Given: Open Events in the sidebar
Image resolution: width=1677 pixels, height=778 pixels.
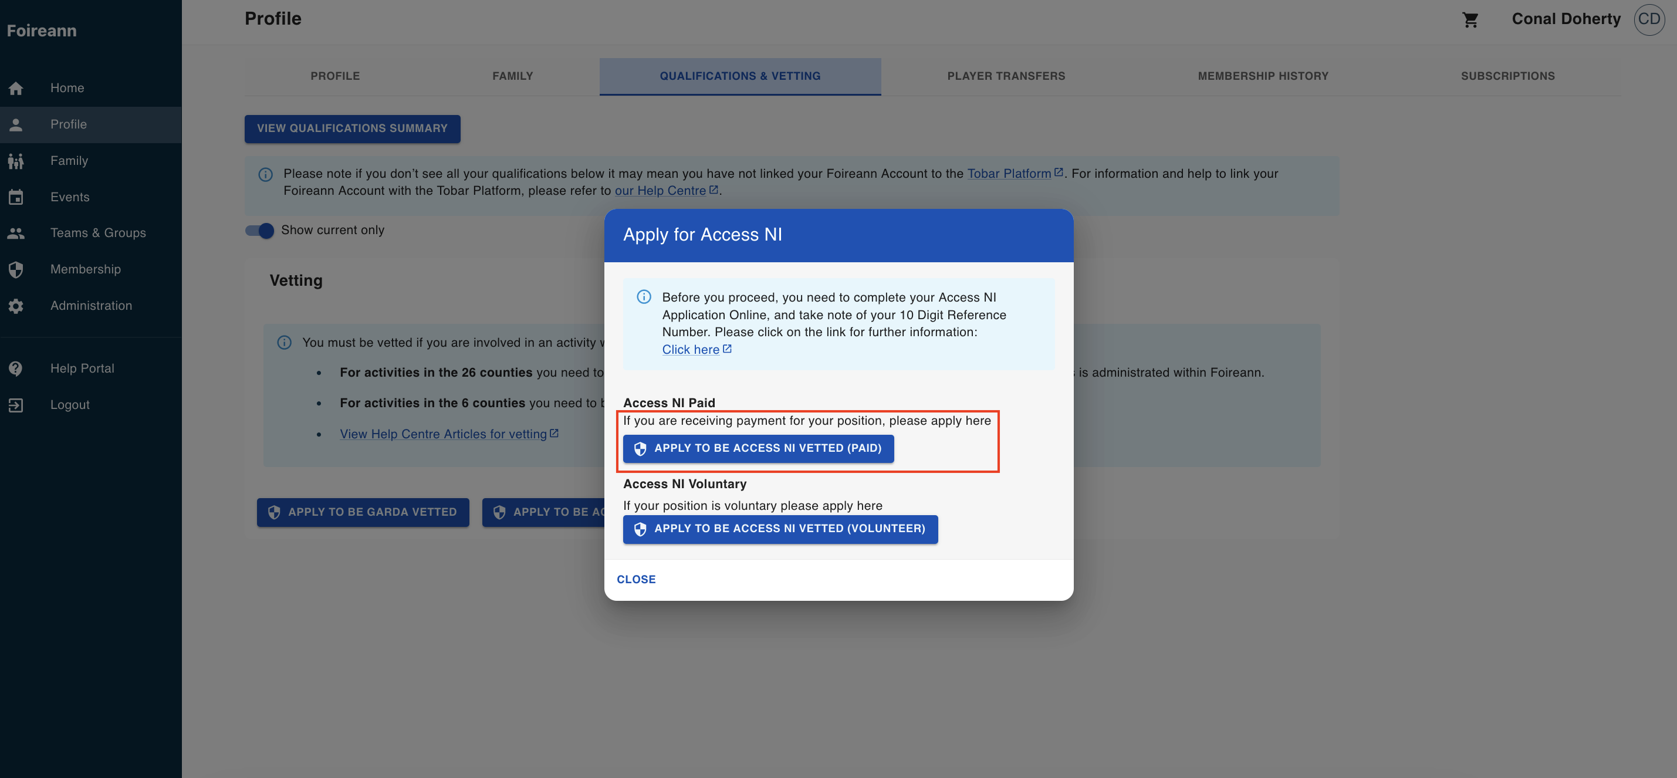Looking at the screenshot, I should pyautogui.click(x=90, y=197).
